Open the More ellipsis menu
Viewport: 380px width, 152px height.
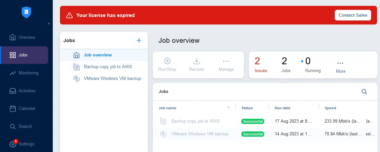tap(341, 67)
